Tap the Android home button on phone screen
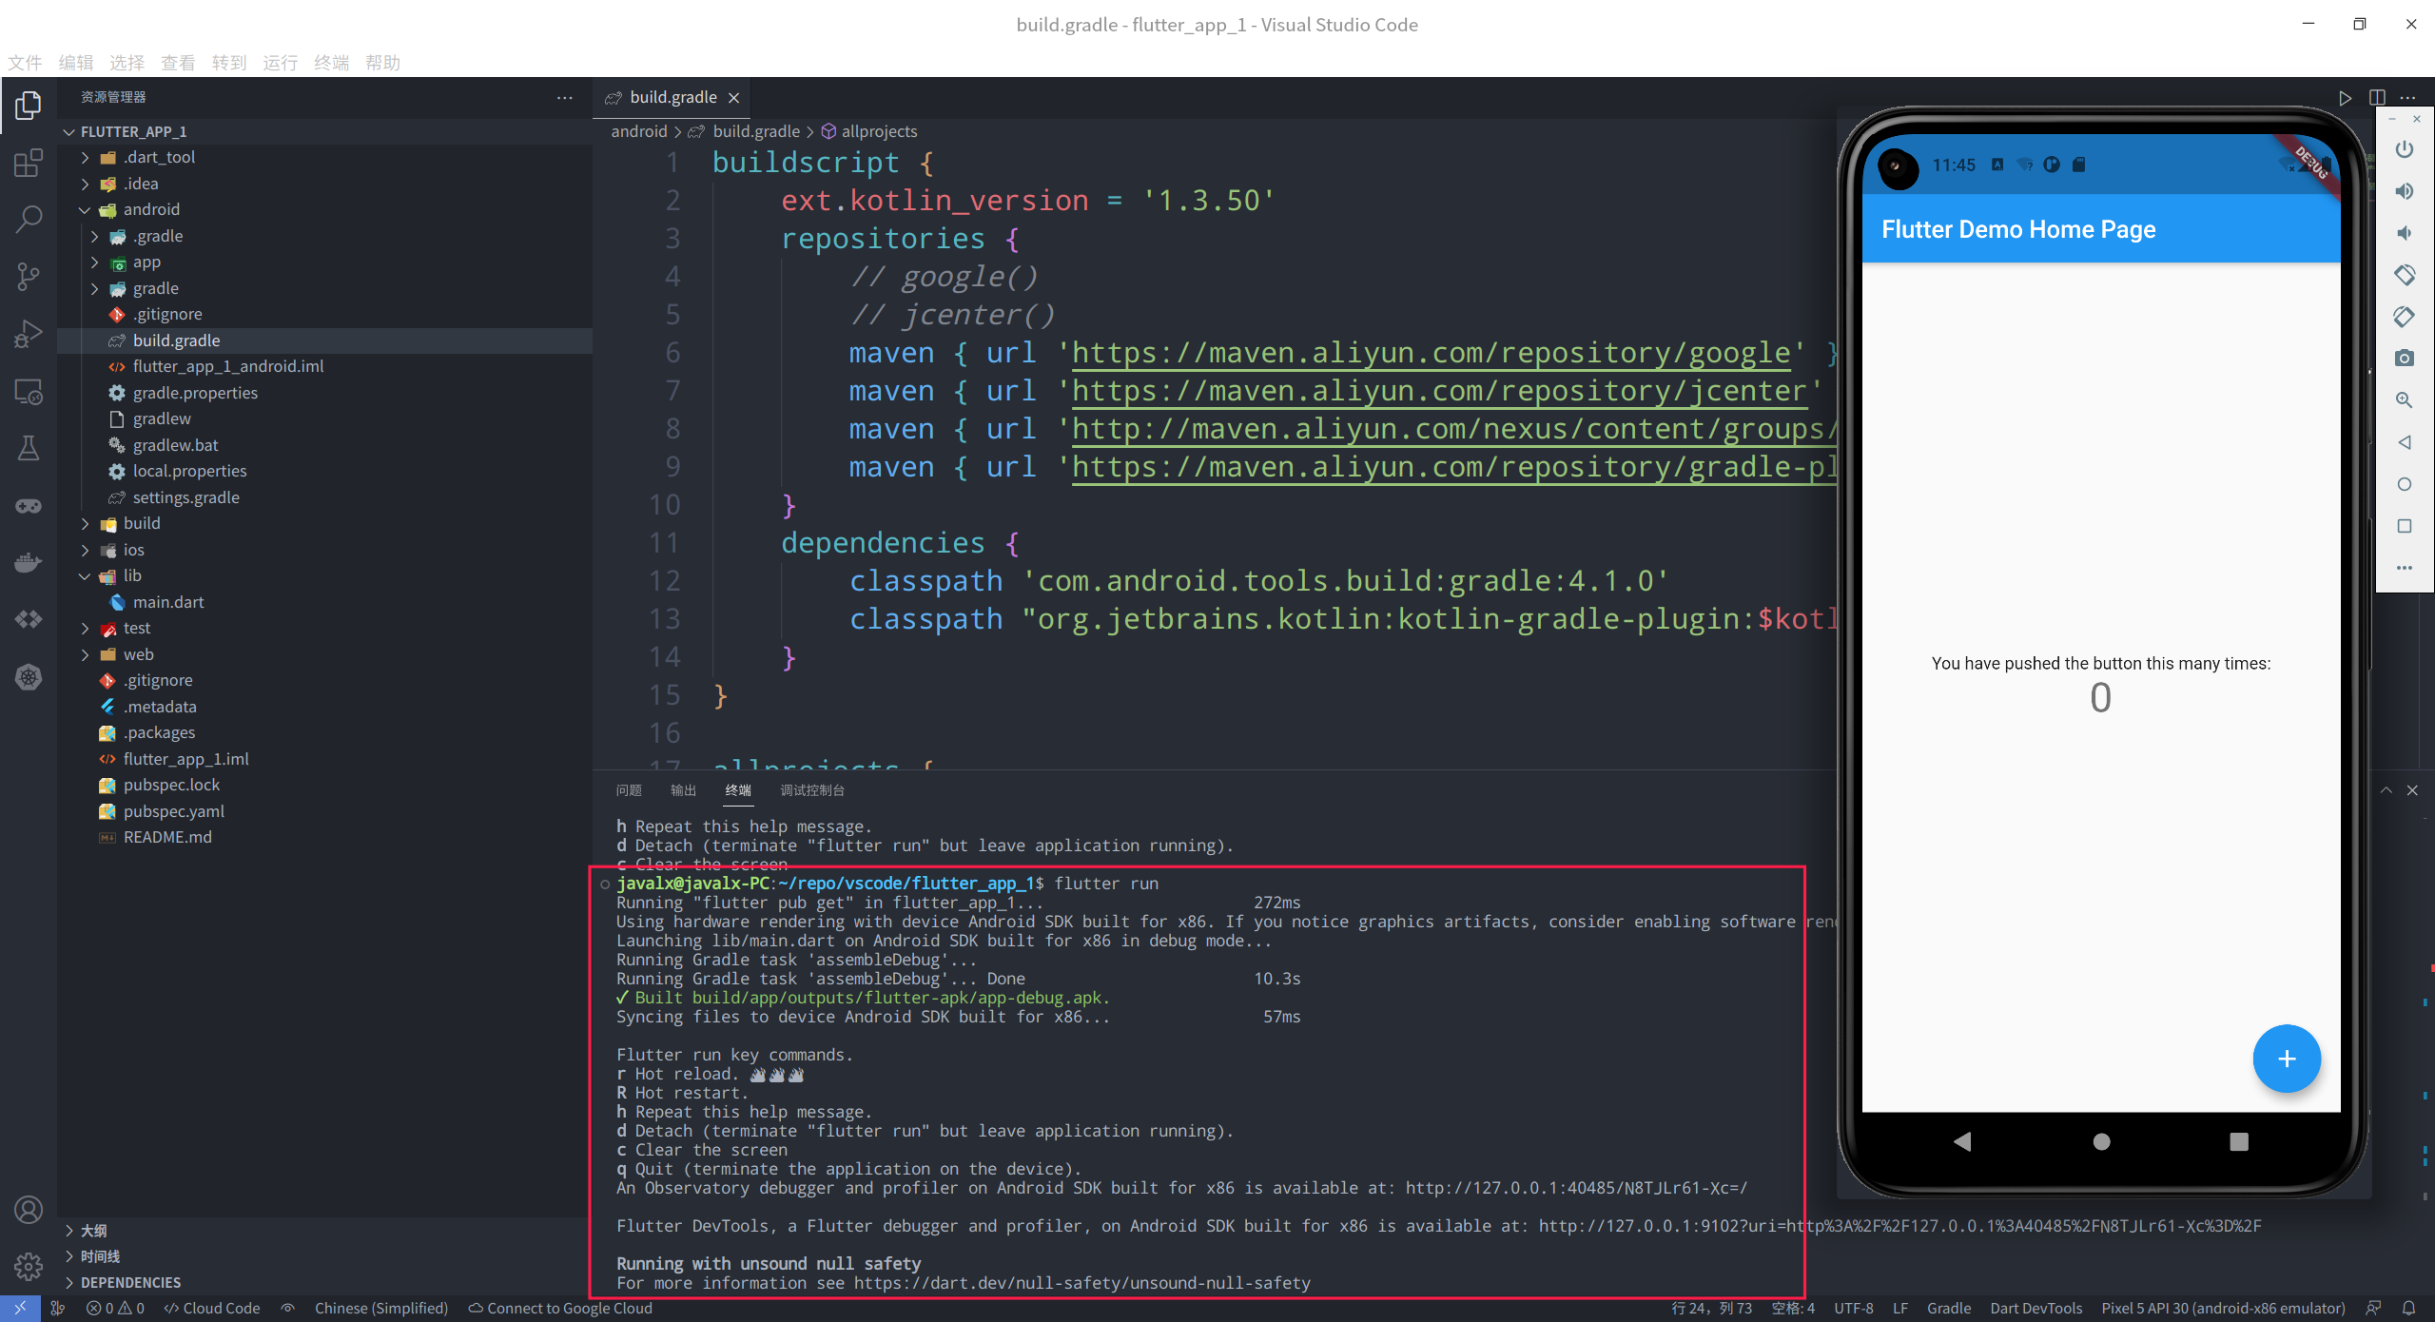Viewport: 2435px width, 1322px height. 2101,1141
